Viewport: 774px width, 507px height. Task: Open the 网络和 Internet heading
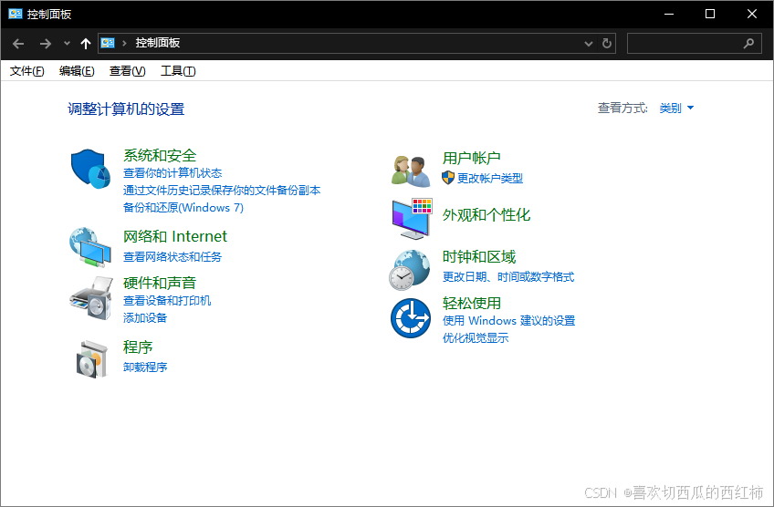pos(174,236)
